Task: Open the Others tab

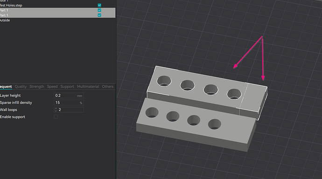Action: (108, 87)
